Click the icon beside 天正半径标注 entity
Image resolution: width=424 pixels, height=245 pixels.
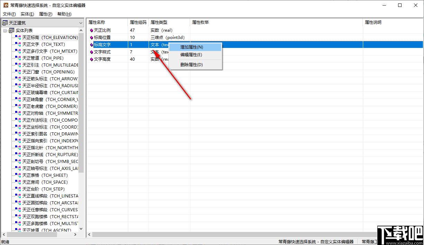pyautogui.click(x=18, y=85)
